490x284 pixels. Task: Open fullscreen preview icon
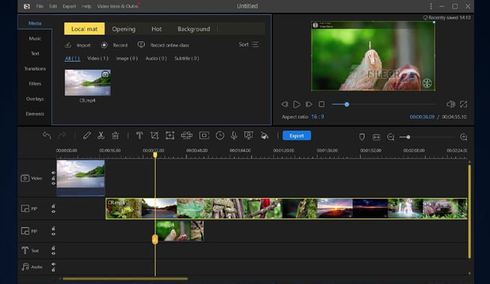point(464,104)
